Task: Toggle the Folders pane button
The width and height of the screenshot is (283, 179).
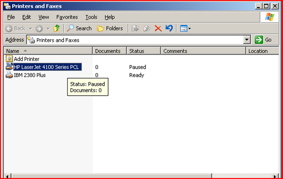Action: pyautogui.click(x=110, y=28)
